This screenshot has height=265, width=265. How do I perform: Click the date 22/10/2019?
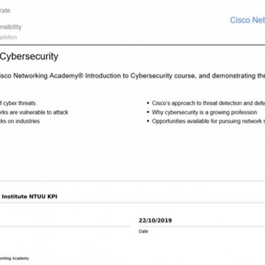(x=155, y=220)
